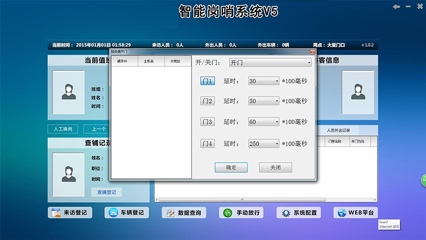Click 手动放行 manual release icon
The image size is (426, 240).
point(227,213)
